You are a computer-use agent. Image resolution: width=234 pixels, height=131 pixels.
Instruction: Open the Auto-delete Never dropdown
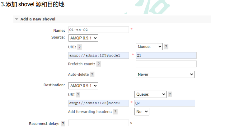coord(165,75)
